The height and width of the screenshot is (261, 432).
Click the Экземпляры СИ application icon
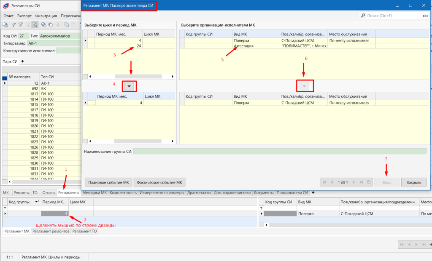pyautogui.click(x=5, y=5)
